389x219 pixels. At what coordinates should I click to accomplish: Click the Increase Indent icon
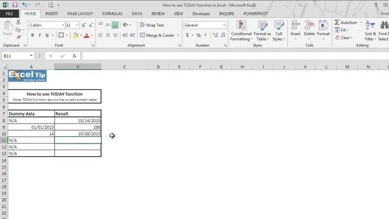tap(133, 35)
